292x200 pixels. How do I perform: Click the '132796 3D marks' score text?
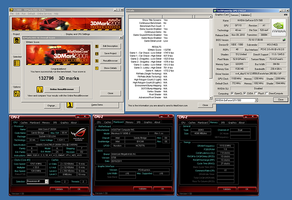tap(59, 78)
